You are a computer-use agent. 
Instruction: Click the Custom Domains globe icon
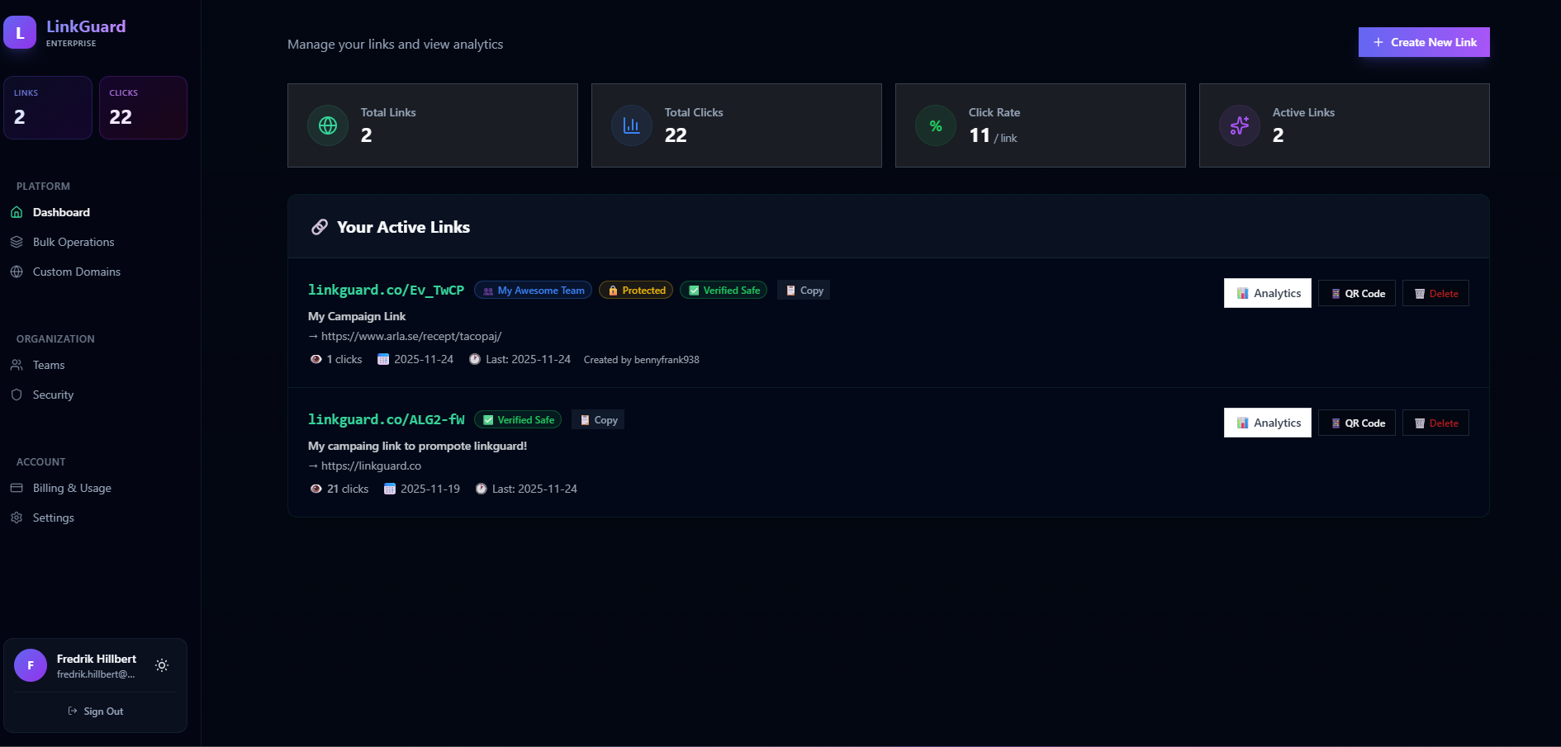pyautogui.click(x=17, y=272)
